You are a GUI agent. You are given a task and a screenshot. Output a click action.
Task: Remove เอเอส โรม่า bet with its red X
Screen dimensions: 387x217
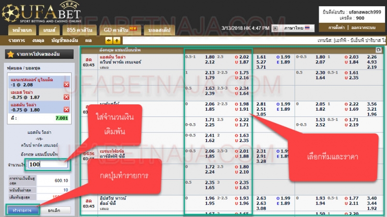click(x=66, y=97)
